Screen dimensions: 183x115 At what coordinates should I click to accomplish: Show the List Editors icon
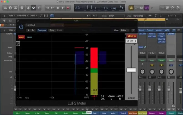pyautogui.click(x=162, y=8)
